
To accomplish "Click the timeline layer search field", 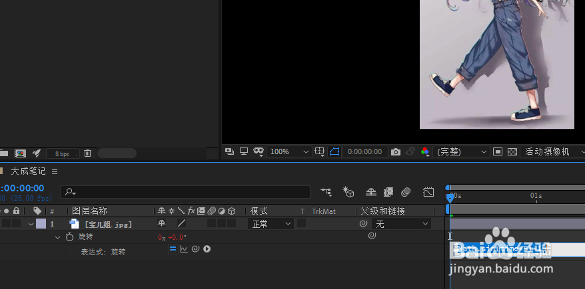I will click(x=185, y=192).
